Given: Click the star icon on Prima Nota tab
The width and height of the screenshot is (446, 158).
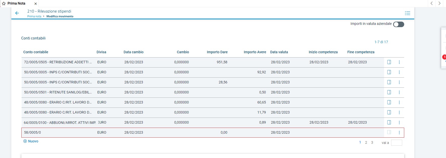Looking at the screenshot, I should pos(4,4).
